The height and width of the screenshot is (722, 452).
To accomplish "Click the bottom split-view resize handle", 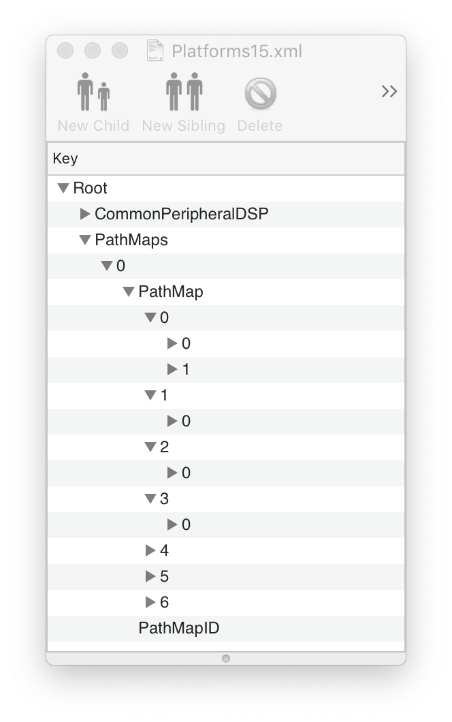I will (226, 658).
